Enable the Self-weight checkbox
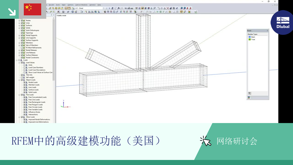Image resolution: width=293 pixels, height=165 pixels. point(22,77)
